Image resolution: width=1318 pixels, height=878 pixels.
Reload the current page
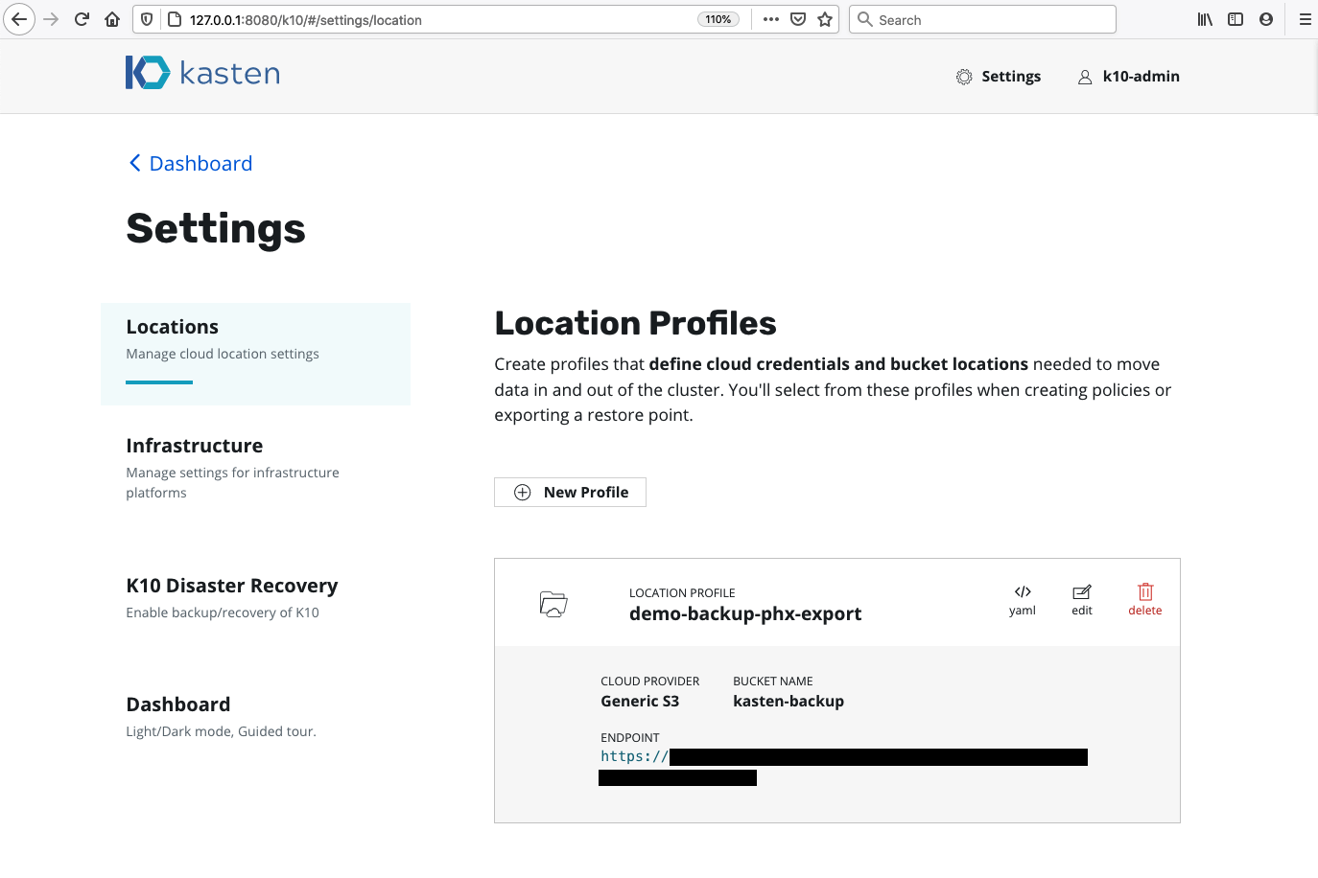pos(81,19)
